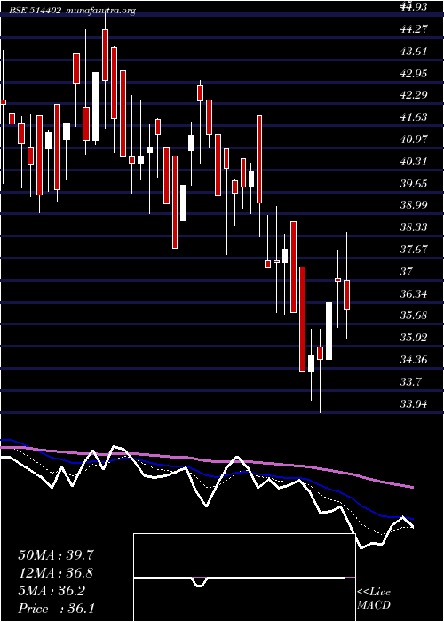
Task: Click the 34.36 price label
Action: point(415,360)
